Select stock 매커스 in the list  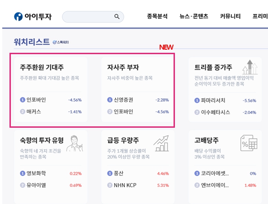34,111
